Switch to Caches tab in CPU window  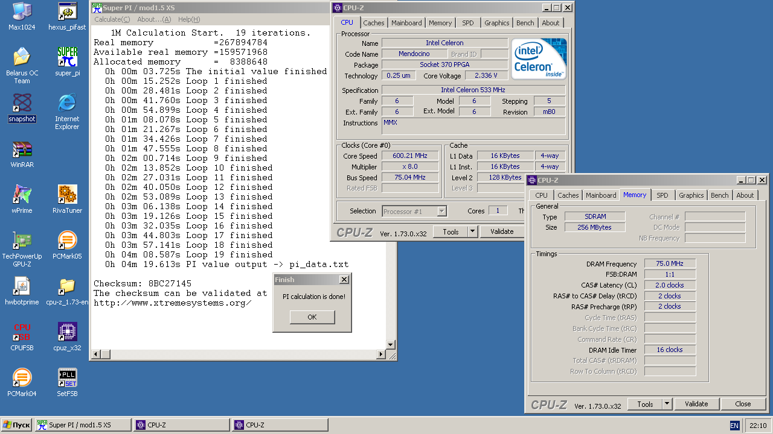pyautogui.click(x=374, y=23)
